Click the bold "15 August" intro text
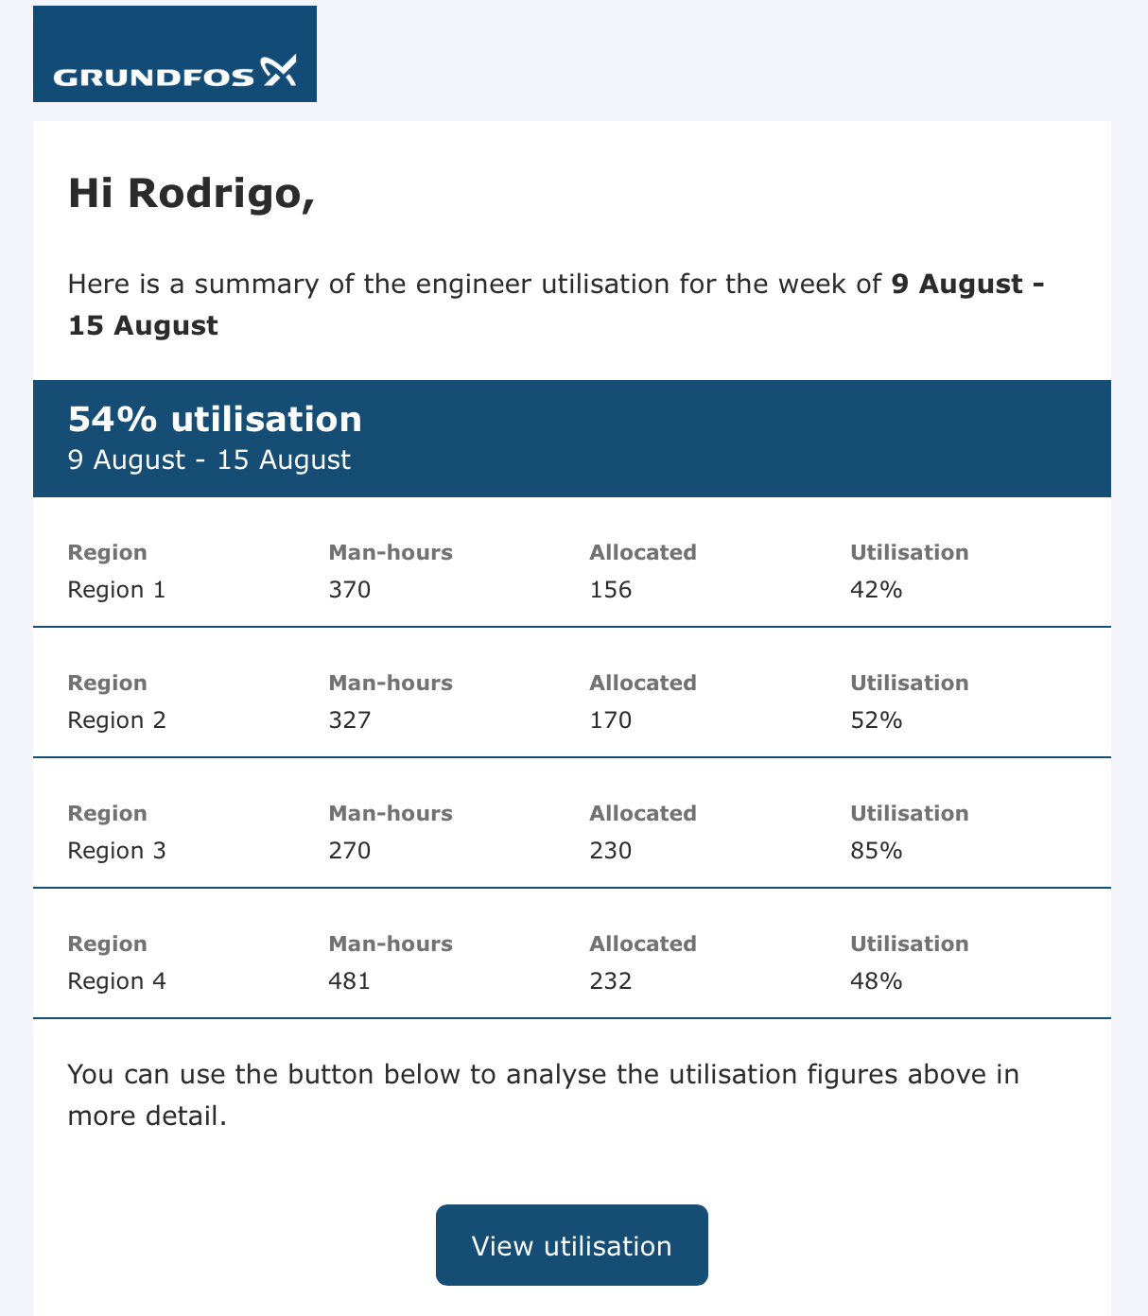This screenshot has height=1316, width=1148. [x=143, y=325]
